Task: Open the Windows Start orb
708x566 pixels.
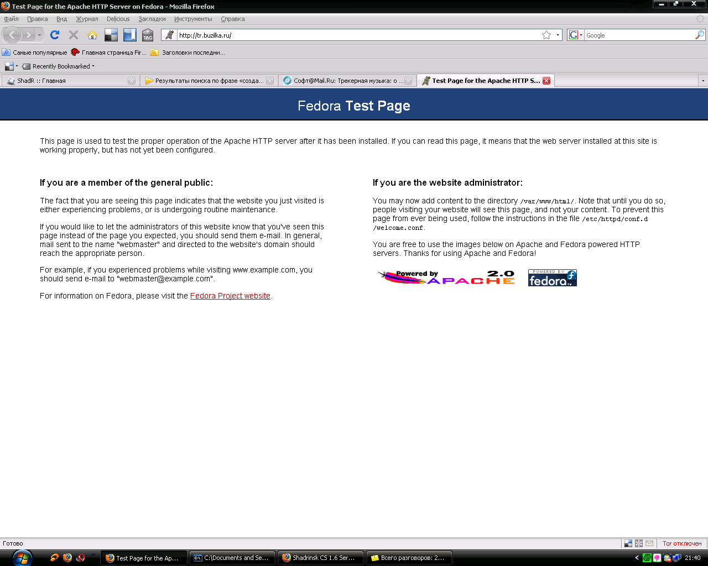Action: 22,558
